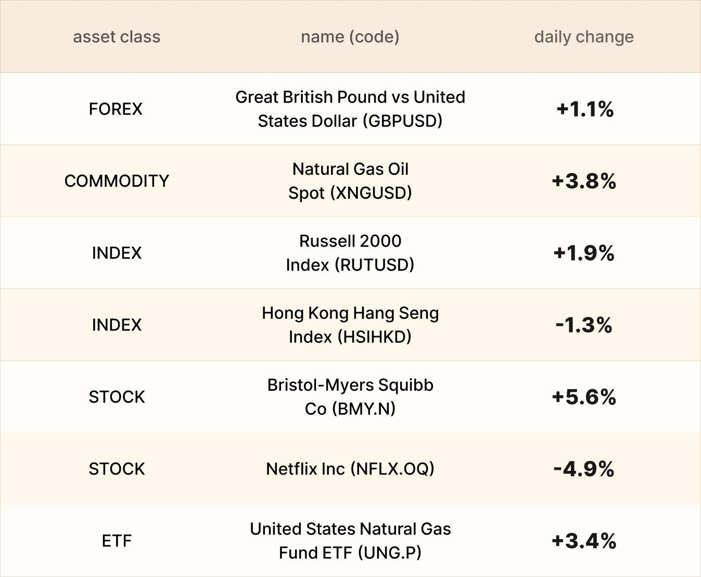Screen dimensions: 701x577
Task: Click the +1.9% daily change value
Action: click(x=584, y=253)
